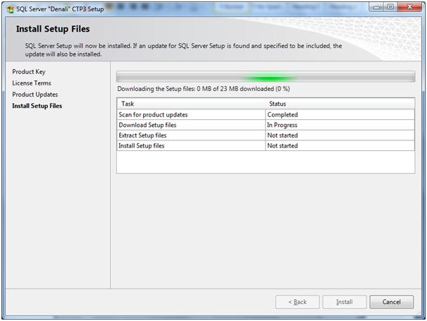Click the Cancel button

click(x=391, y=302)
